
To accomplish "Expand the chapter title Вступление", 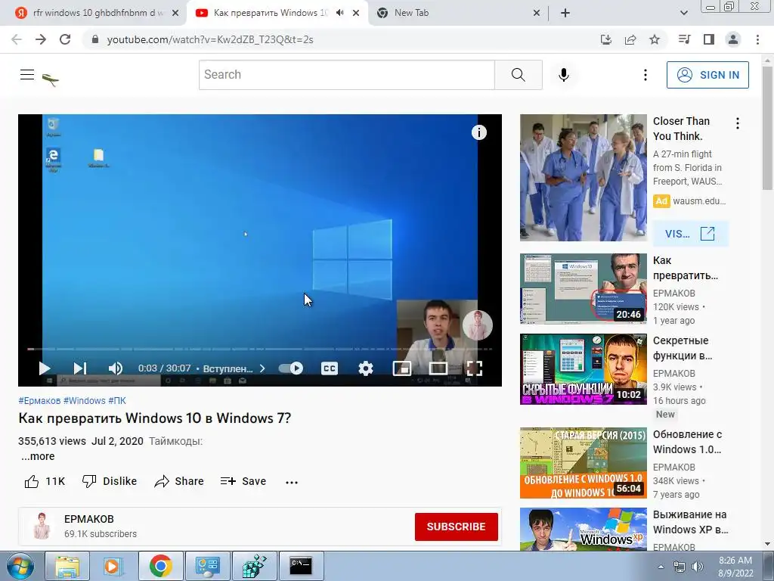I will (234, 368).
